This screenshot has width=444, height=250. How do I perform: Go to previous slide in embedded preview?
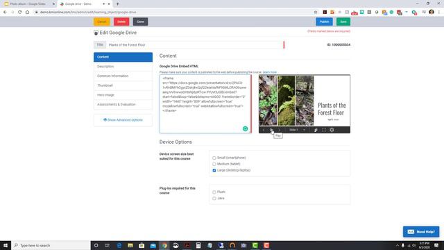[x=264, y=130]
